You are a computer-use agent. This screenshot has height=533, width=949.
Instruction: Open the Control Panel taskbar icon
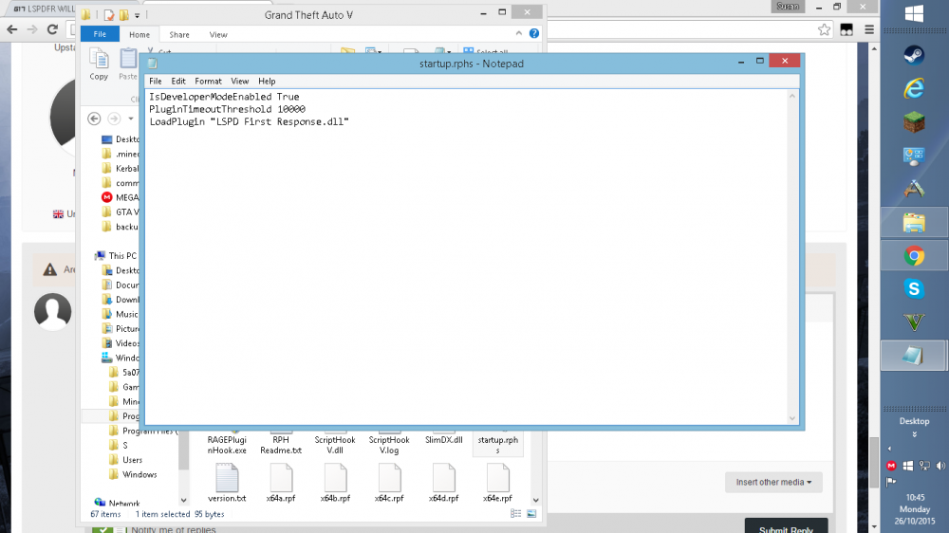coord(914,156)
